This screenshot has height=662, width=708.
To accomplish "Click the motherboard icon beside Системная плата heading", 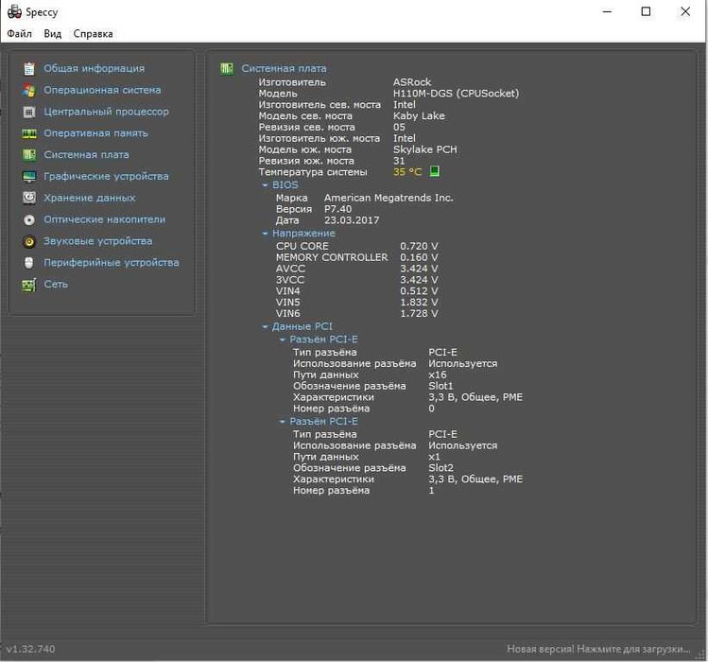I will (x=227, y=69).
